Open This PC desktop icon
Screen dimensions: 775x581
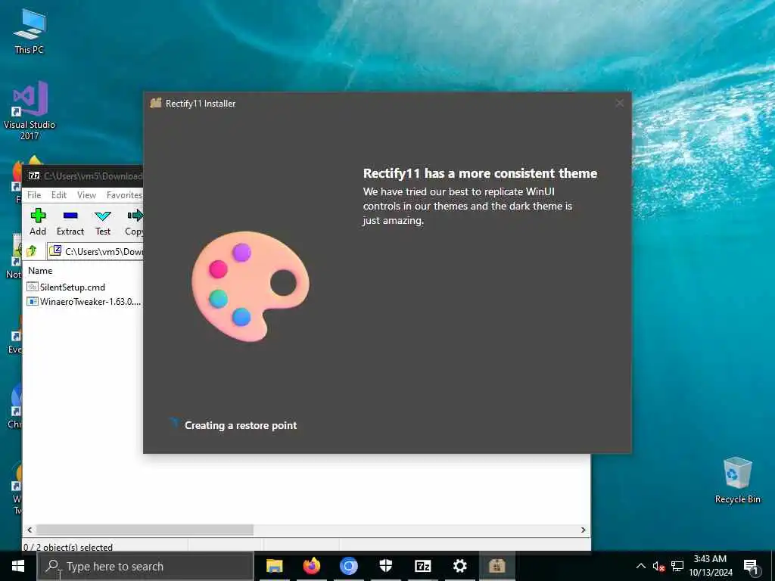[x=30, y=31]
